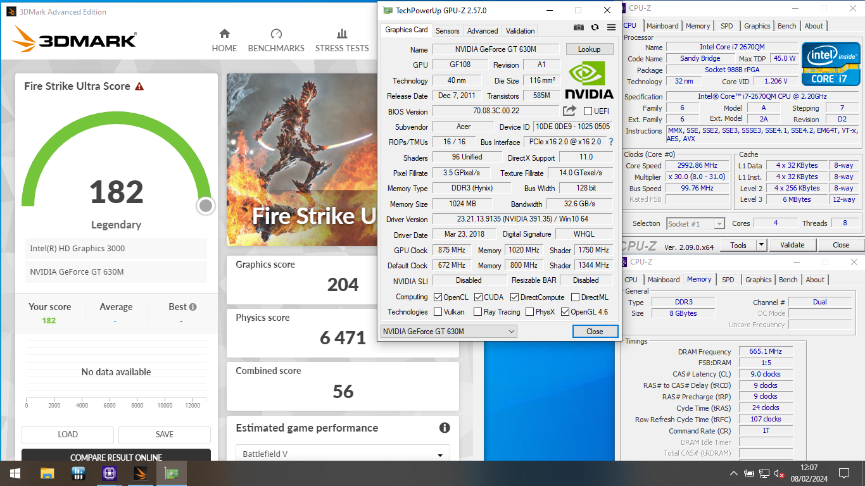Screen dimensions: 865x486
Task: Toggle Vulkan checkbox
Action: pyautogui.click(x=438, y=312)
